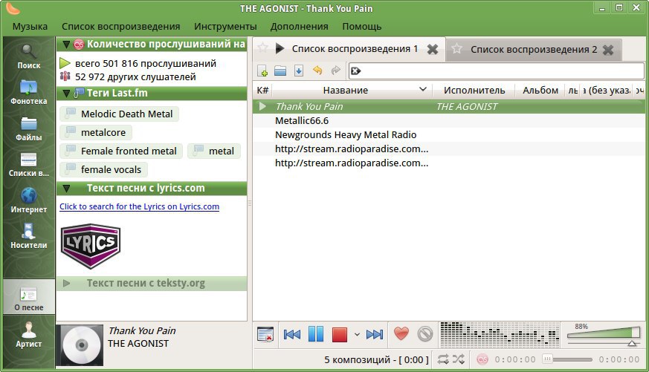Open the Поиск search sidebar

[x=28, y=56]
